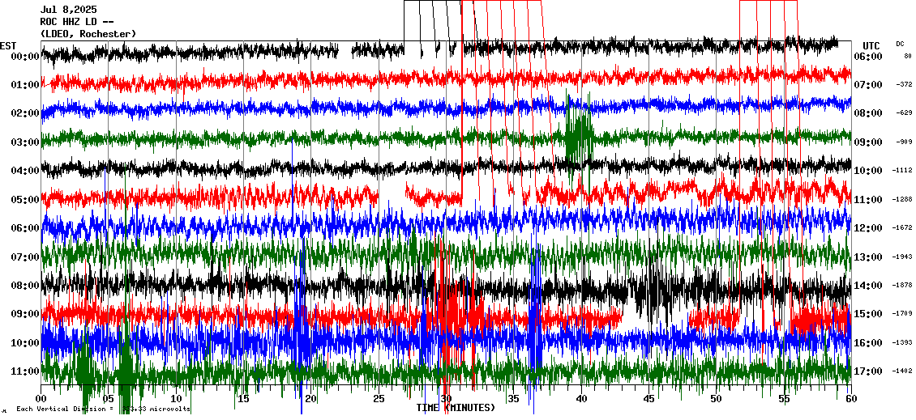Click the 17:00 UTC row label
The height and width of the screenshot is (420, 916).
point(868,371)
